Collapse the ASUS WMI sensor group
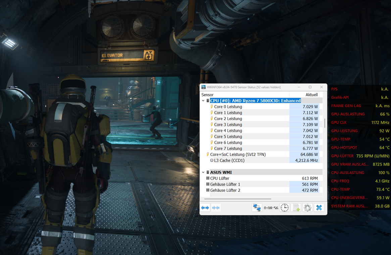The height and width of the screenshot is (255, 391). 203,172
